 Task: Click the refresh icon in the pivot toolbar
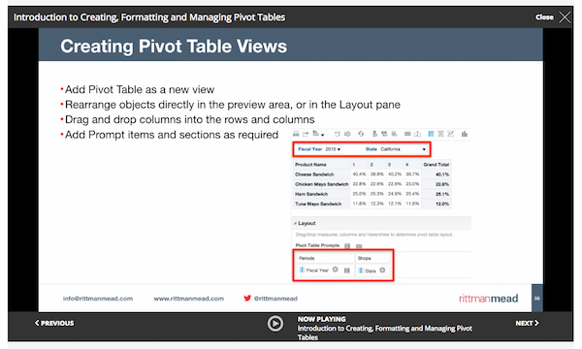(x=361, y=134)
